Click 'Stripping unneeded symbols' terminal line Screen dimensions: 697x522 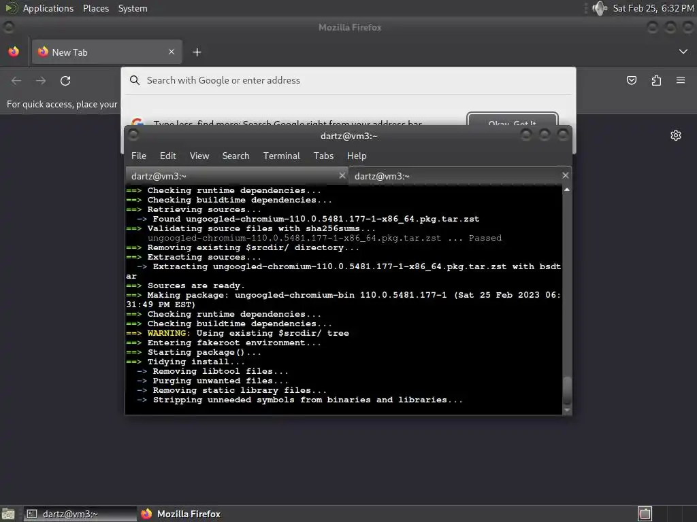(299, 400)
